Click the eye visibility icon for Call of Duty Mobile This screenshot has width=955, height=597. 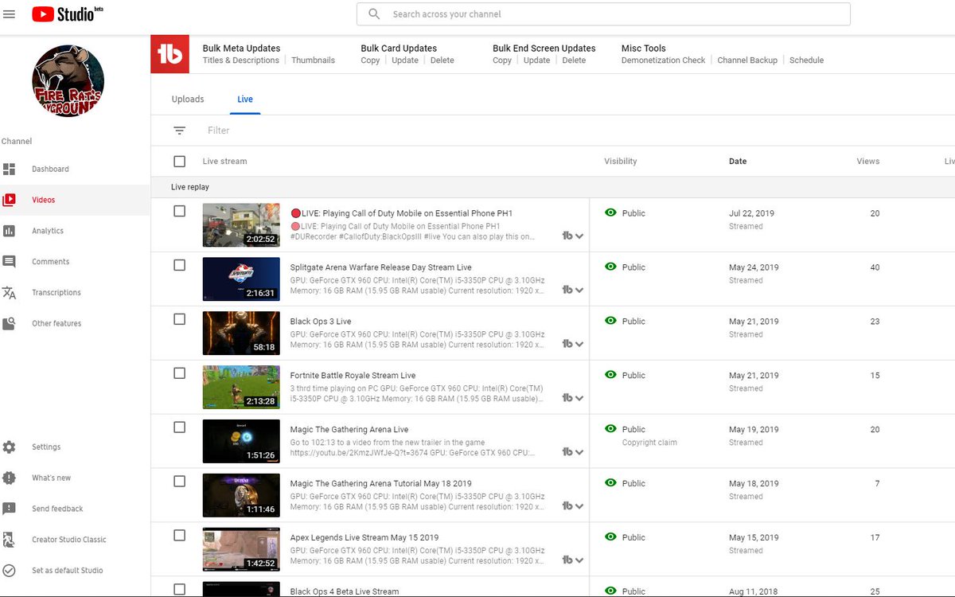610,213
